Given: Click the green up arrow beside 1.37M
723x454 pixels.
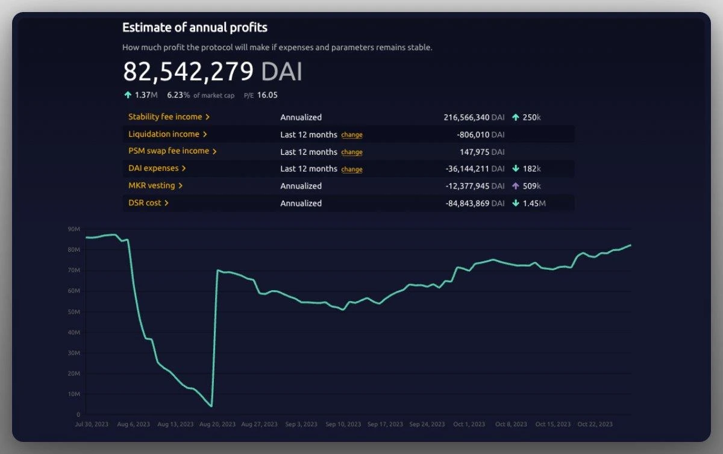Looking at the screenshot, I should pos(127,95).
